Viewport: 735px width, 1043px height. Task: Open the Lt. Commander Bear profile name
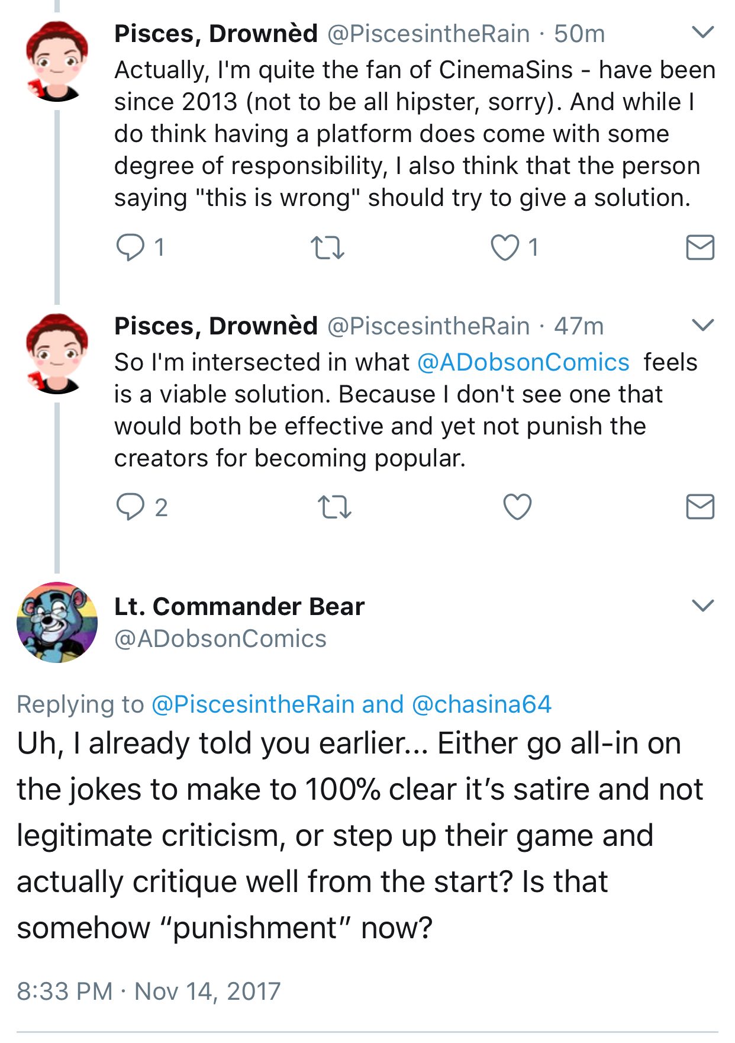pos(239,607)
